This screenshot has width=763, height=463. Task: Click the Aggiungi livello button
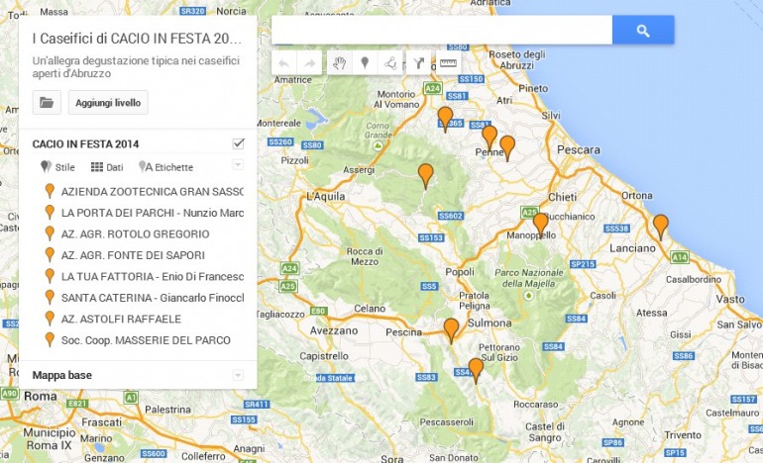(108, 103)
